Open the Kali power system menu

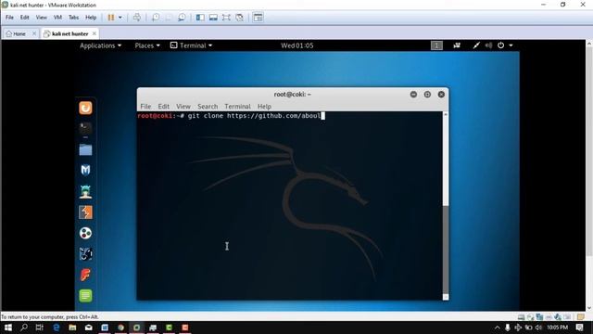click(505, 45)
